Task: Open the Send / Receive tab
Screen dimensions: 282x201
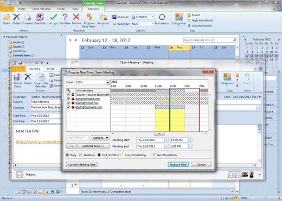Action: [41, 9]
